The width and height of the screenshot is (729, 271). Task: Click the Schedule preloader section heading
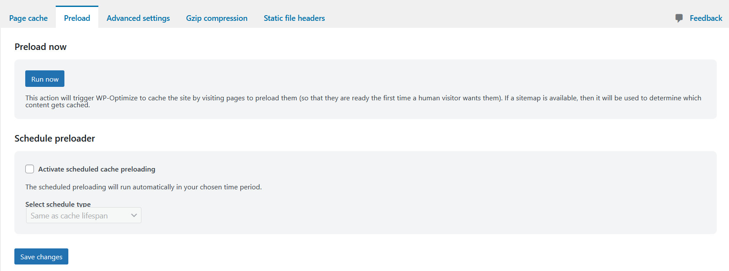[x=54, y=138]
